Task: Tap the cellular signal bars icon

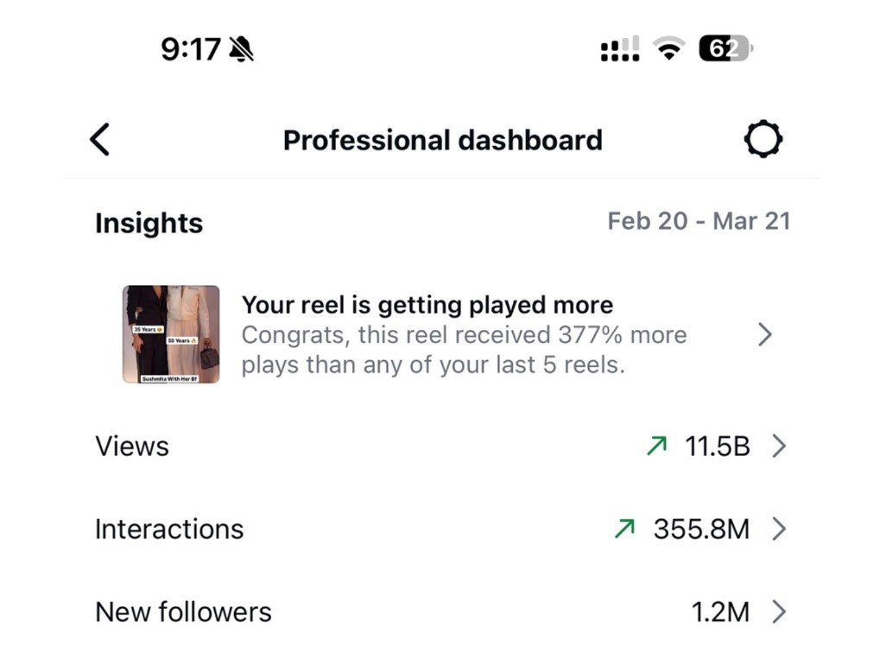Action: 620,49
